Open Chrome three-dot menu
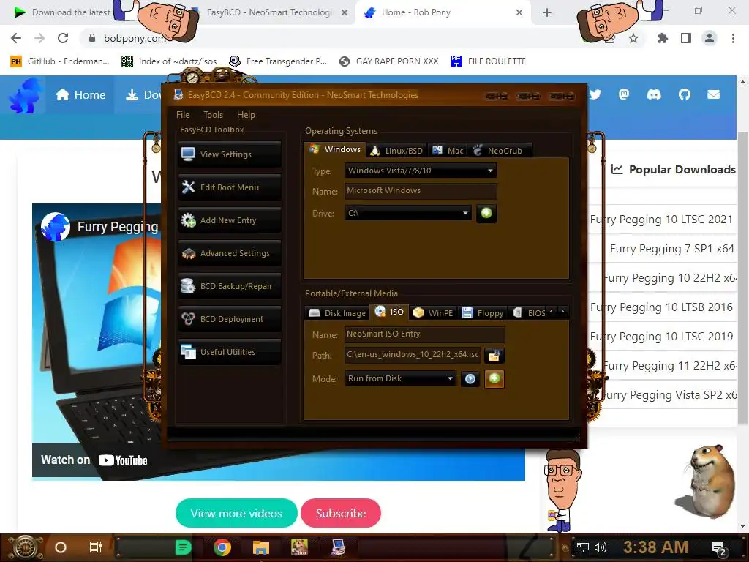Viewport: 749px width, 562px height. pyautogui.click(x=733, y=38)
